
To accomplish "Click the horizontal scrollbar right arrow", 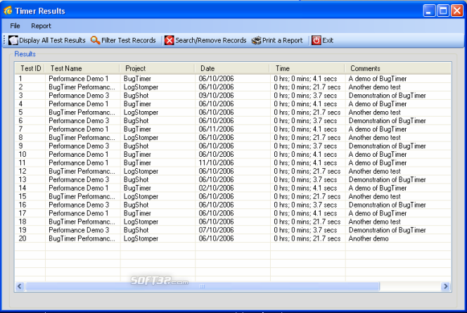I will click(446, 286).
